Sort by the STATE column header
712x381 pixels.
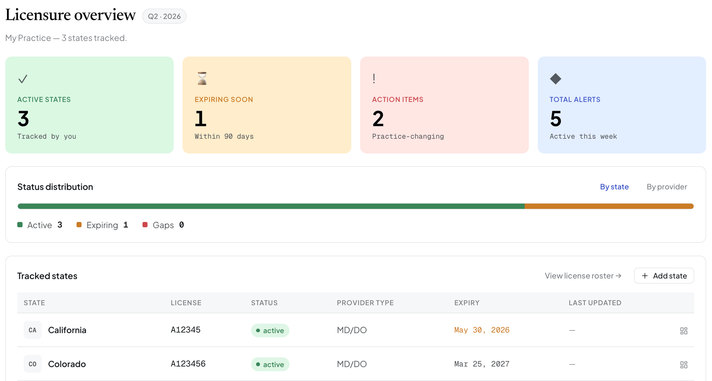click(x=34, y=303)
